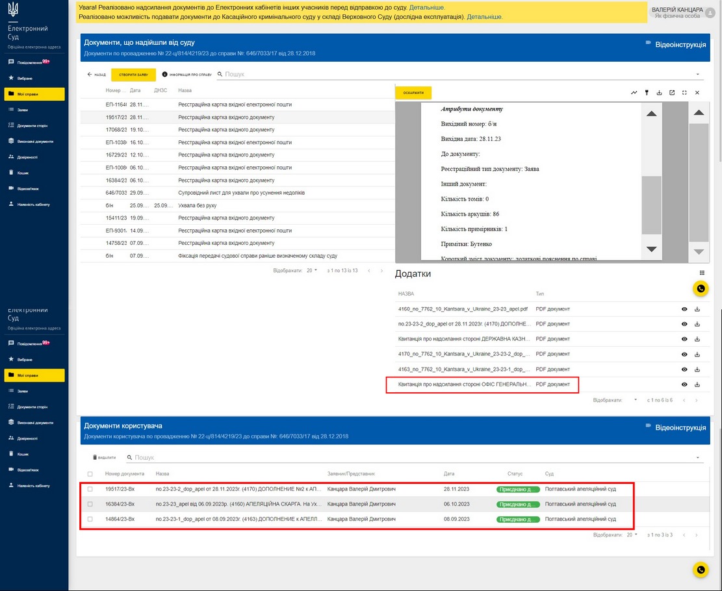This screenshot has height=591, width=722.
Task: Click Видалити trash button in user documents
Action: coord(104,457)
